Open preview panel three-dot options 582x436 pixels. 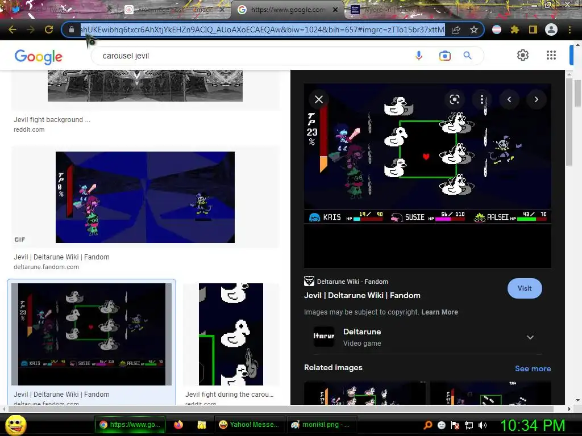pos(482,99)
